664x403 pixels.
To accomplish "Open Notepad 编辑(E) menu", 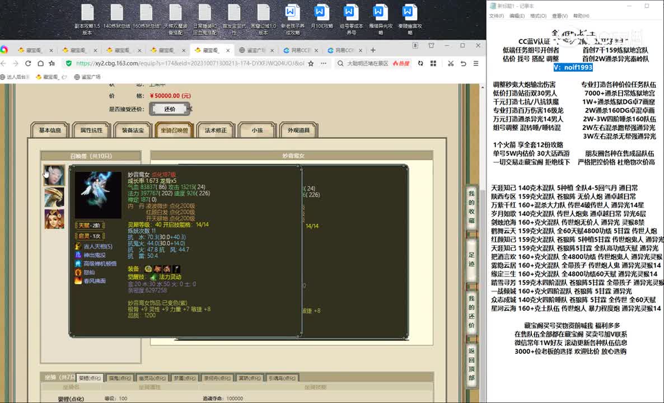I will (x=517, y=16).
